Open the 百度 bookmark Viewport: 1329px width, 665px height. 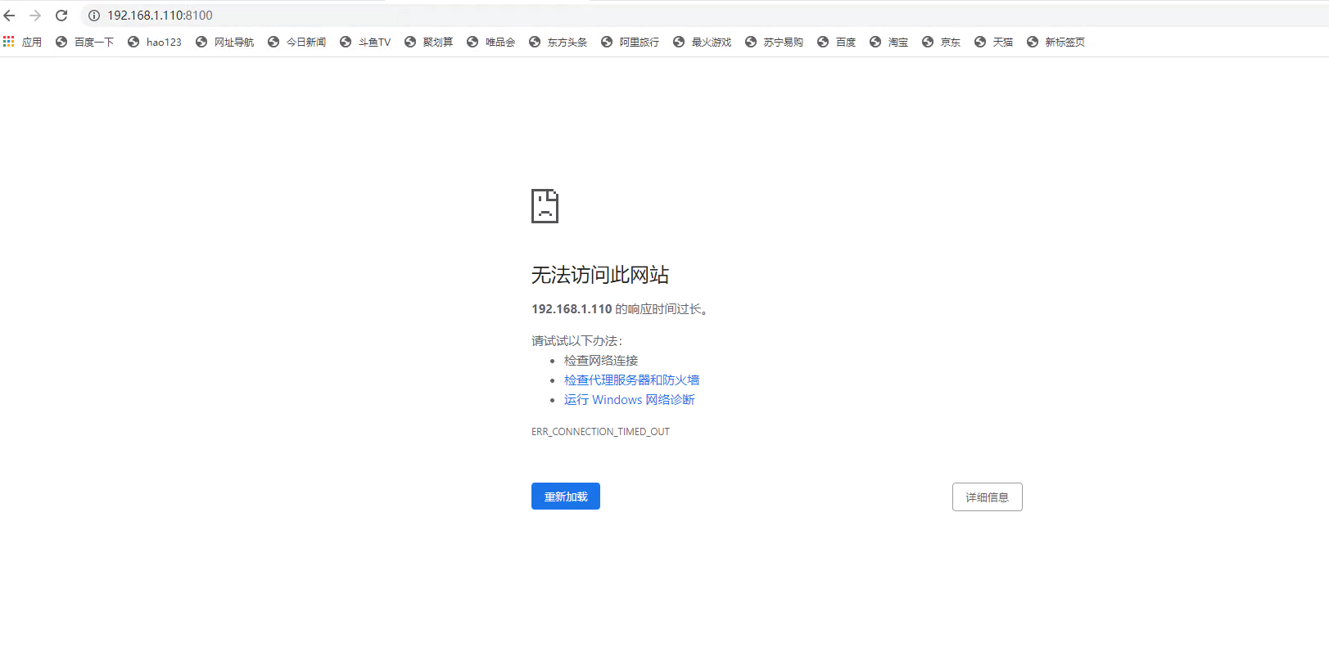click(x=836, y=42)
